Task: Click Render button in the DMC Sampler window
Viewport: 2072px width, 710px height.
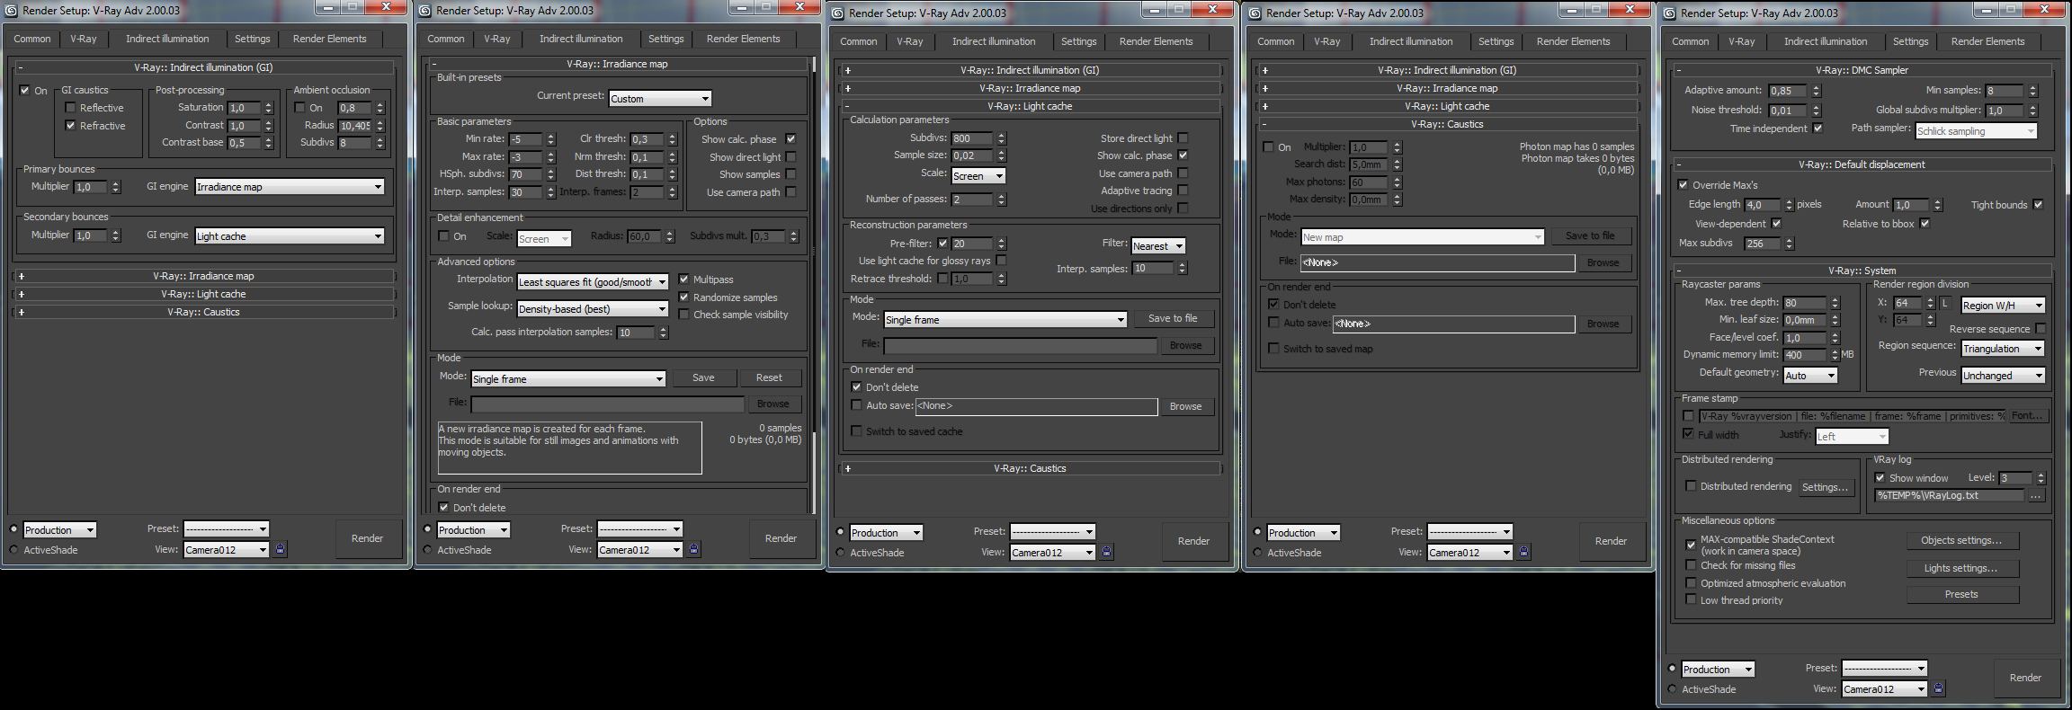Action: point(2025,678)
